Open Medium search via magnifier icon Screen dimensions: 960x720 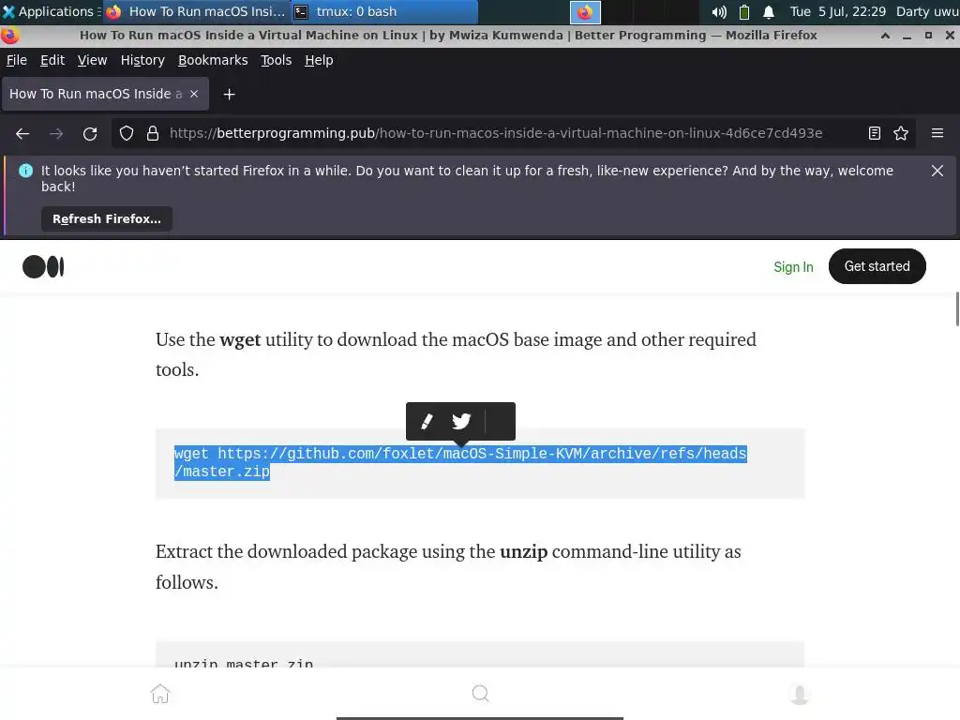[x=481, y=693]
